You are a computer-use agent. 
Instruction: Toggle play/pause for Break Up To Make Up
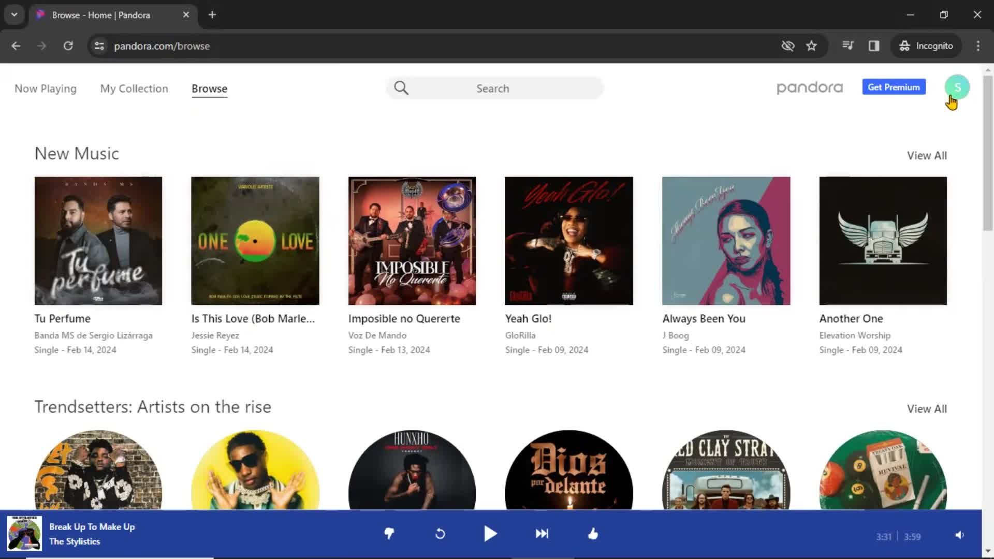[x=490, y=534]
